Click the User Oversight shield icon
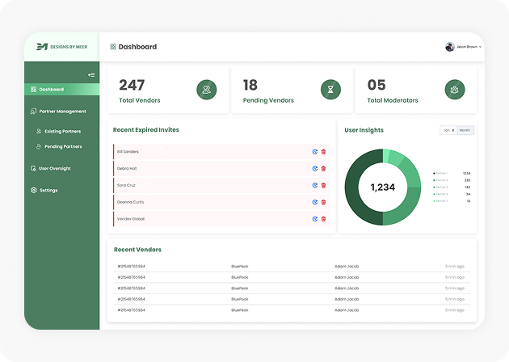509x362 pixels. (33, 168)
